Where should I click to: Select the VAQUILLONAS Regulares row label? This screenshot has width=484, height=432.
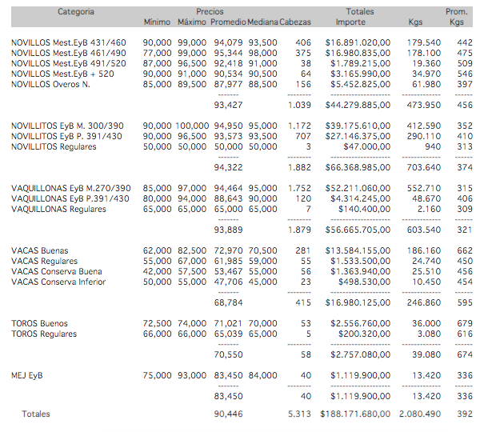(58, 209)
